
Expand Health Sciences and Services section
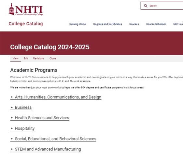40,118
